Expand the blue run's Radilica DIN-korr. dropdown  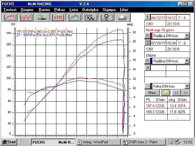click(x=187, y=61)
